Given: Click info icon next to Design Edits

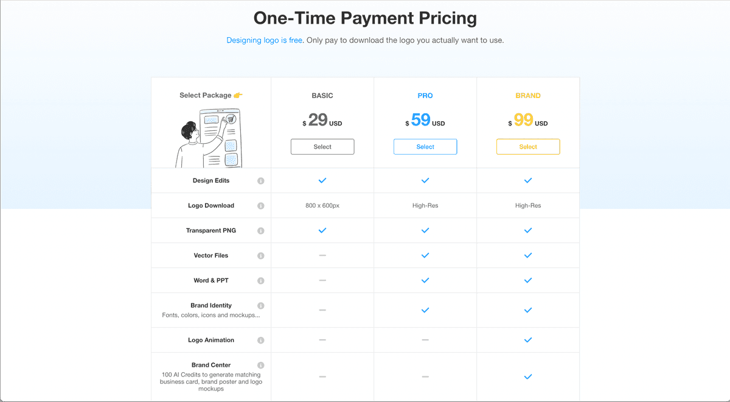Looking at the screenshot, I should coord(261,181).
